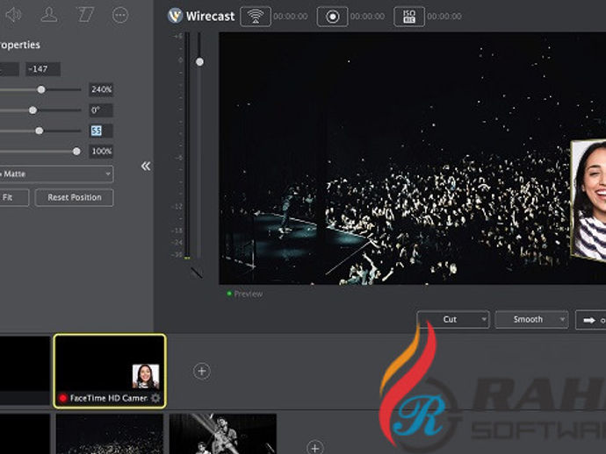Open the Cut transition dropdown
Screen dimensions: 606x454
point(453,319)
